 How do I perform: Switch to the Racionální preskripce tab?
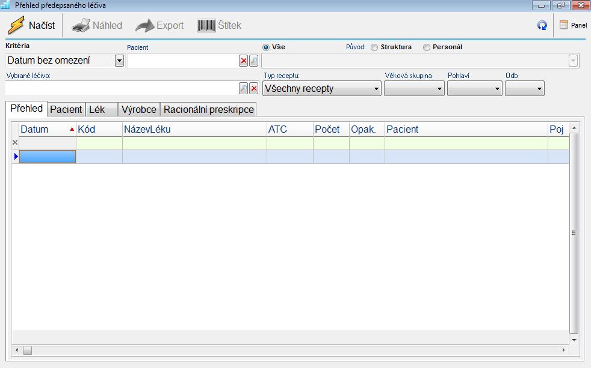pyautogui.click(x=208, y=109)
